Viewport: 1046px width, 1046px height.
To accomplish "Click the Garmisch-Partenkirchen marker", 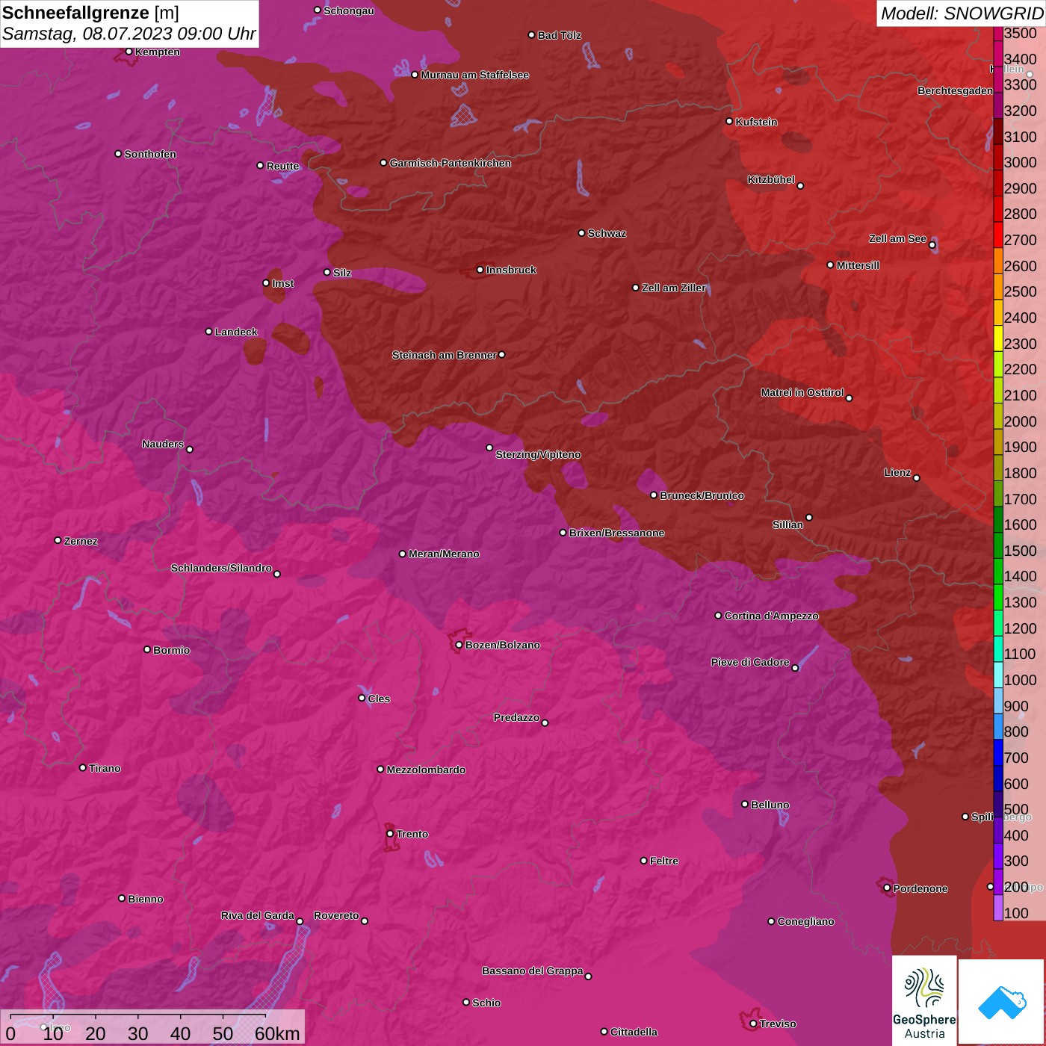I will (x=383, y=162).
